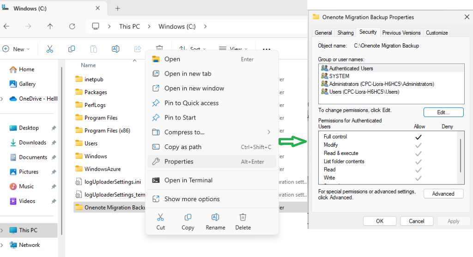
Task: Select Administrators group entry
Action: pos(391,84)
